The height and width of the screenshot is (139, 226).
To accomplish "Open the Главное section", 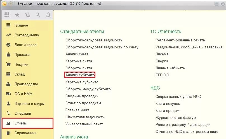I will pos(21,25).
